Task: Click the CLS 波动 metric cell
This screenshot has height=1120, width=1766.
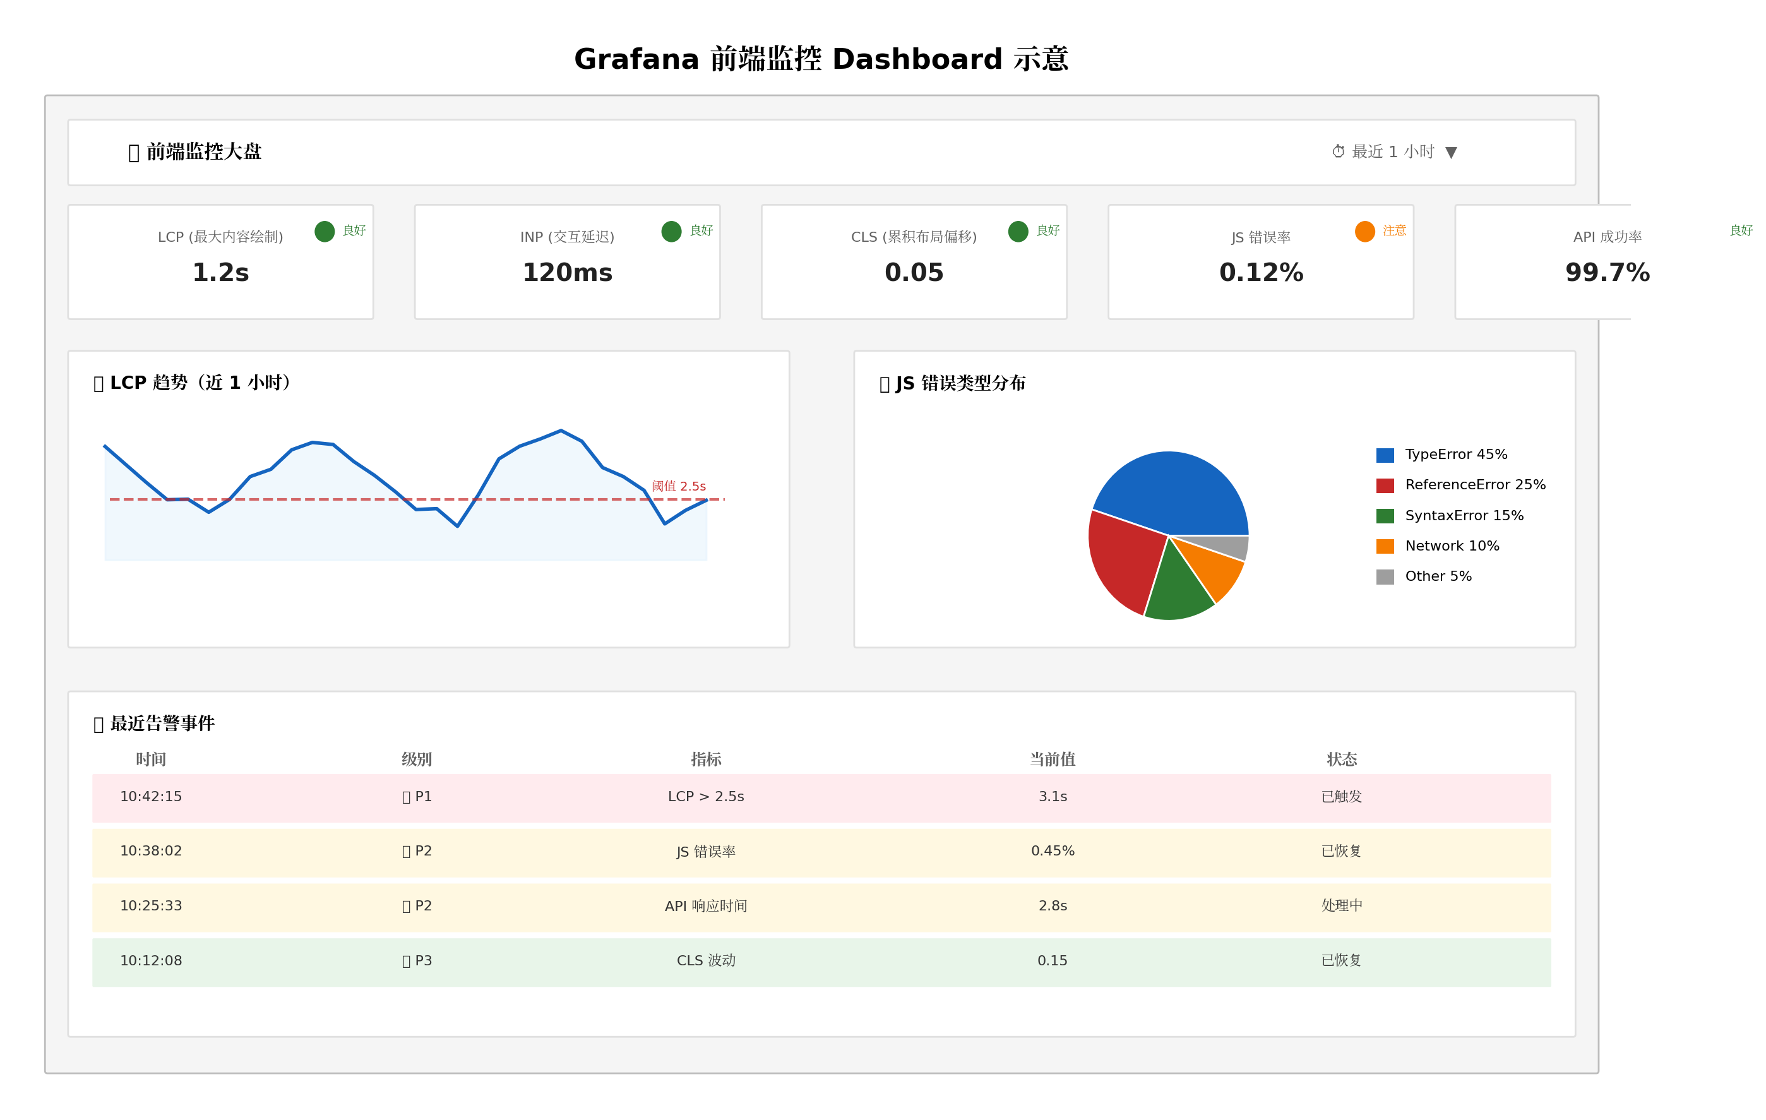Action: [707, 961]
